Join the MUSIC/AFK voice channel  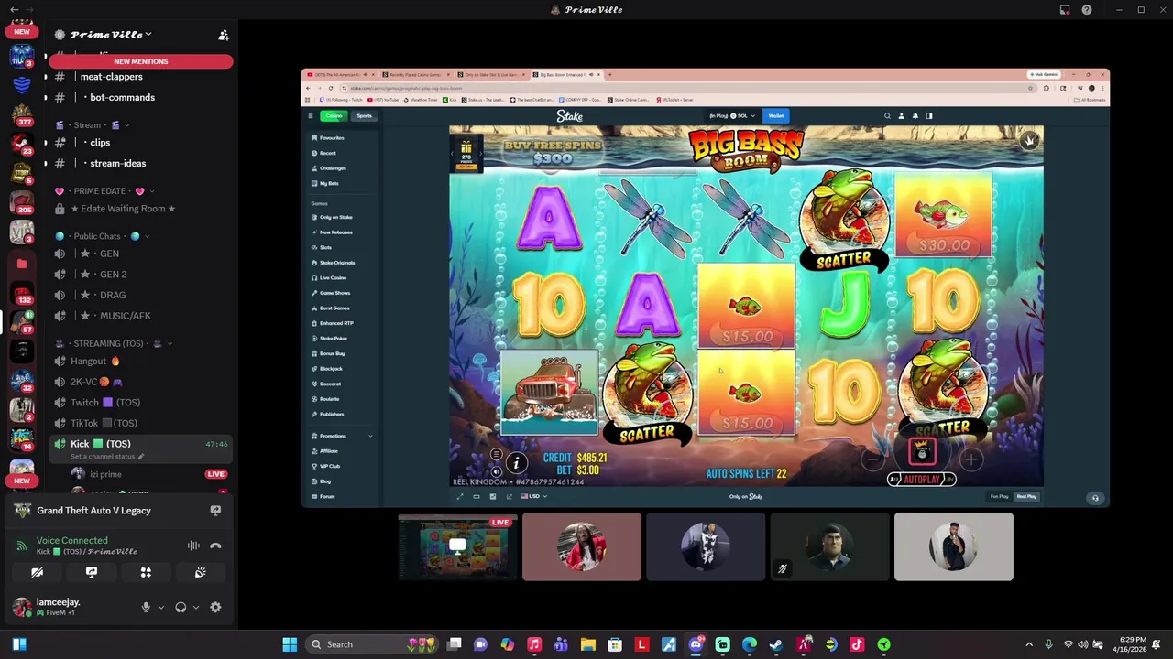coord(124,316)
